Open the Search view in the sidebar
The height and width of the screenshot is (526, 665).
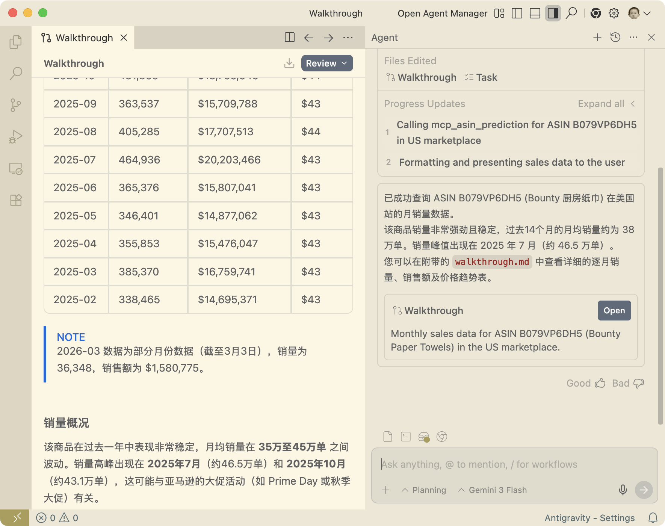tap(15, 73)
